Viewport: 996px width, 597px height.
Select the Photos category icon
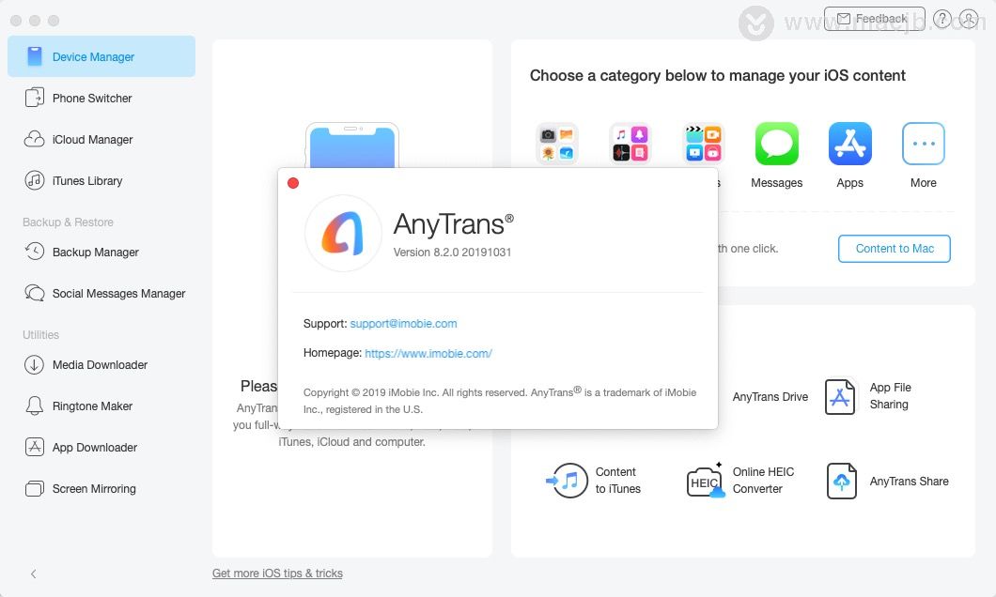coord(557,144)
